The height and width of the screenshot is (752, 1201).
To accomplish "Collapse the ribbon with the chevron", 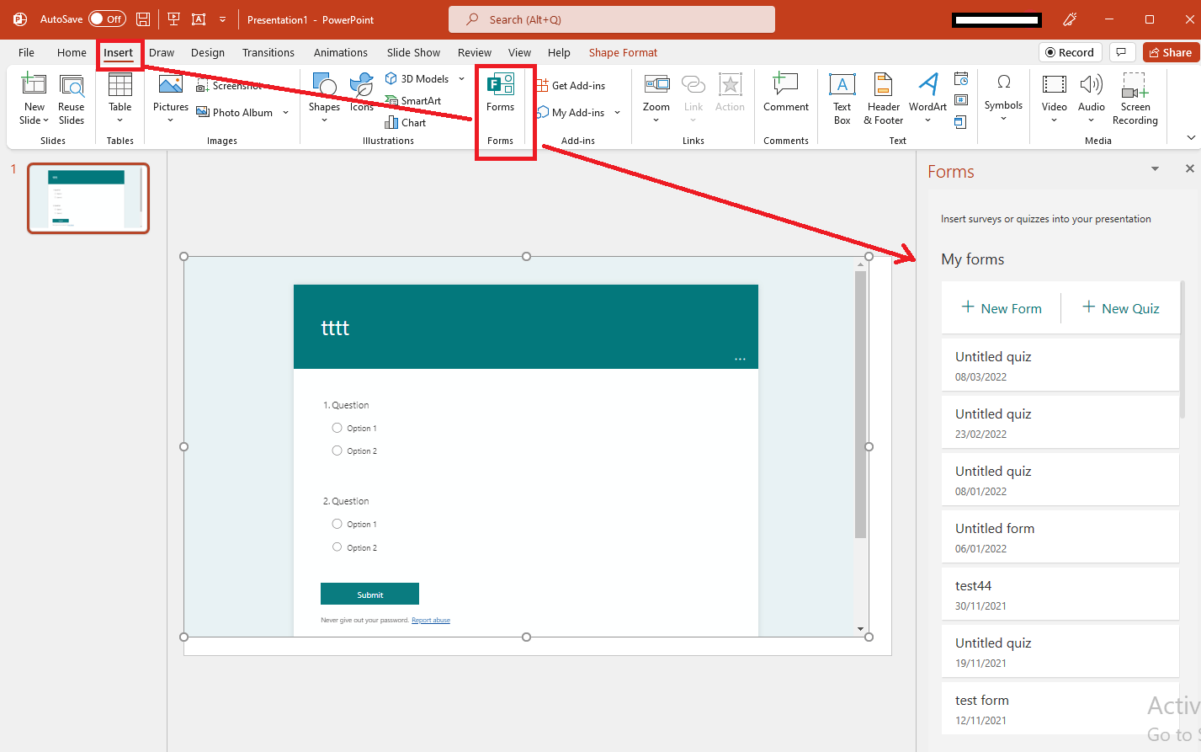I will coord(1190,137).
